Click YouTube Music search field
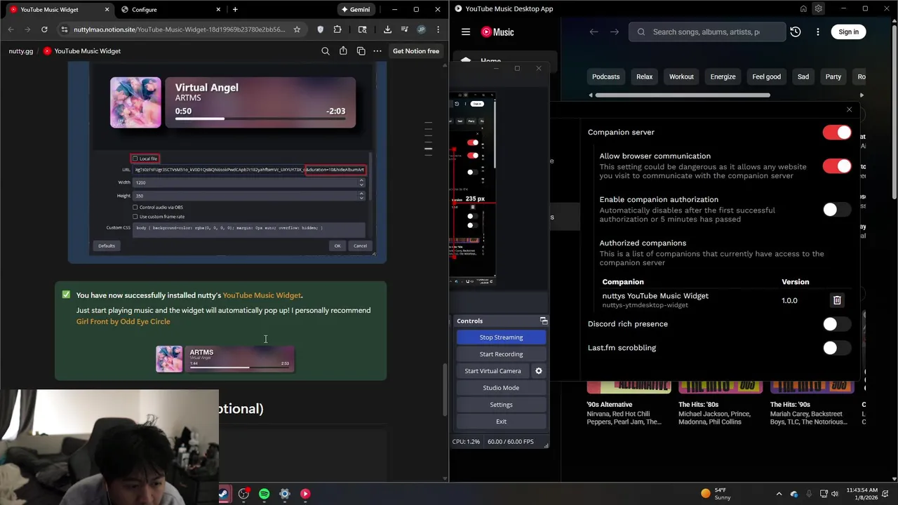The width and height of the screenshot is (898, 505). click(707, 32)
